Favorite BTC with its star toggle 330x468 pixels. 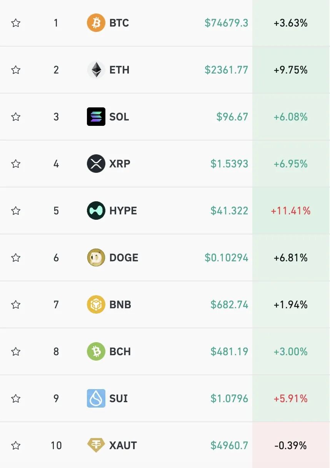(x=16, y=23)
